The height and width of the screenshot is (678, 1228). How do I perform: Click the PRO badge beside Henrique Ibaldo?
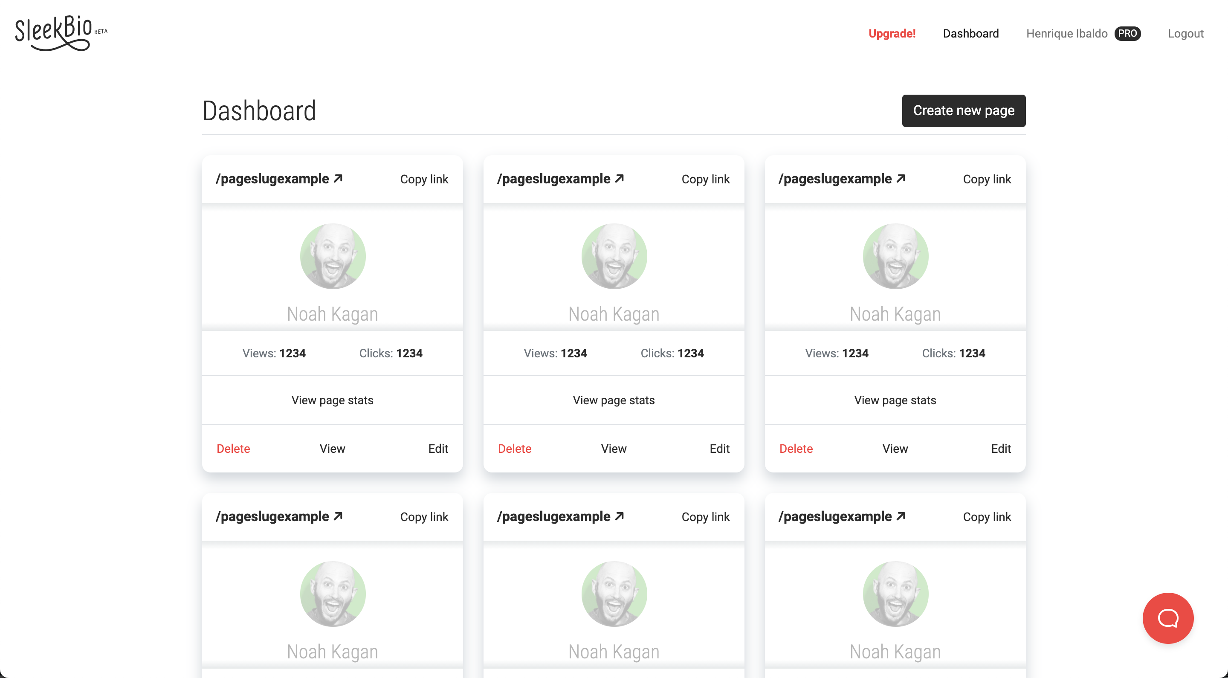click(x=1127, y=33)
